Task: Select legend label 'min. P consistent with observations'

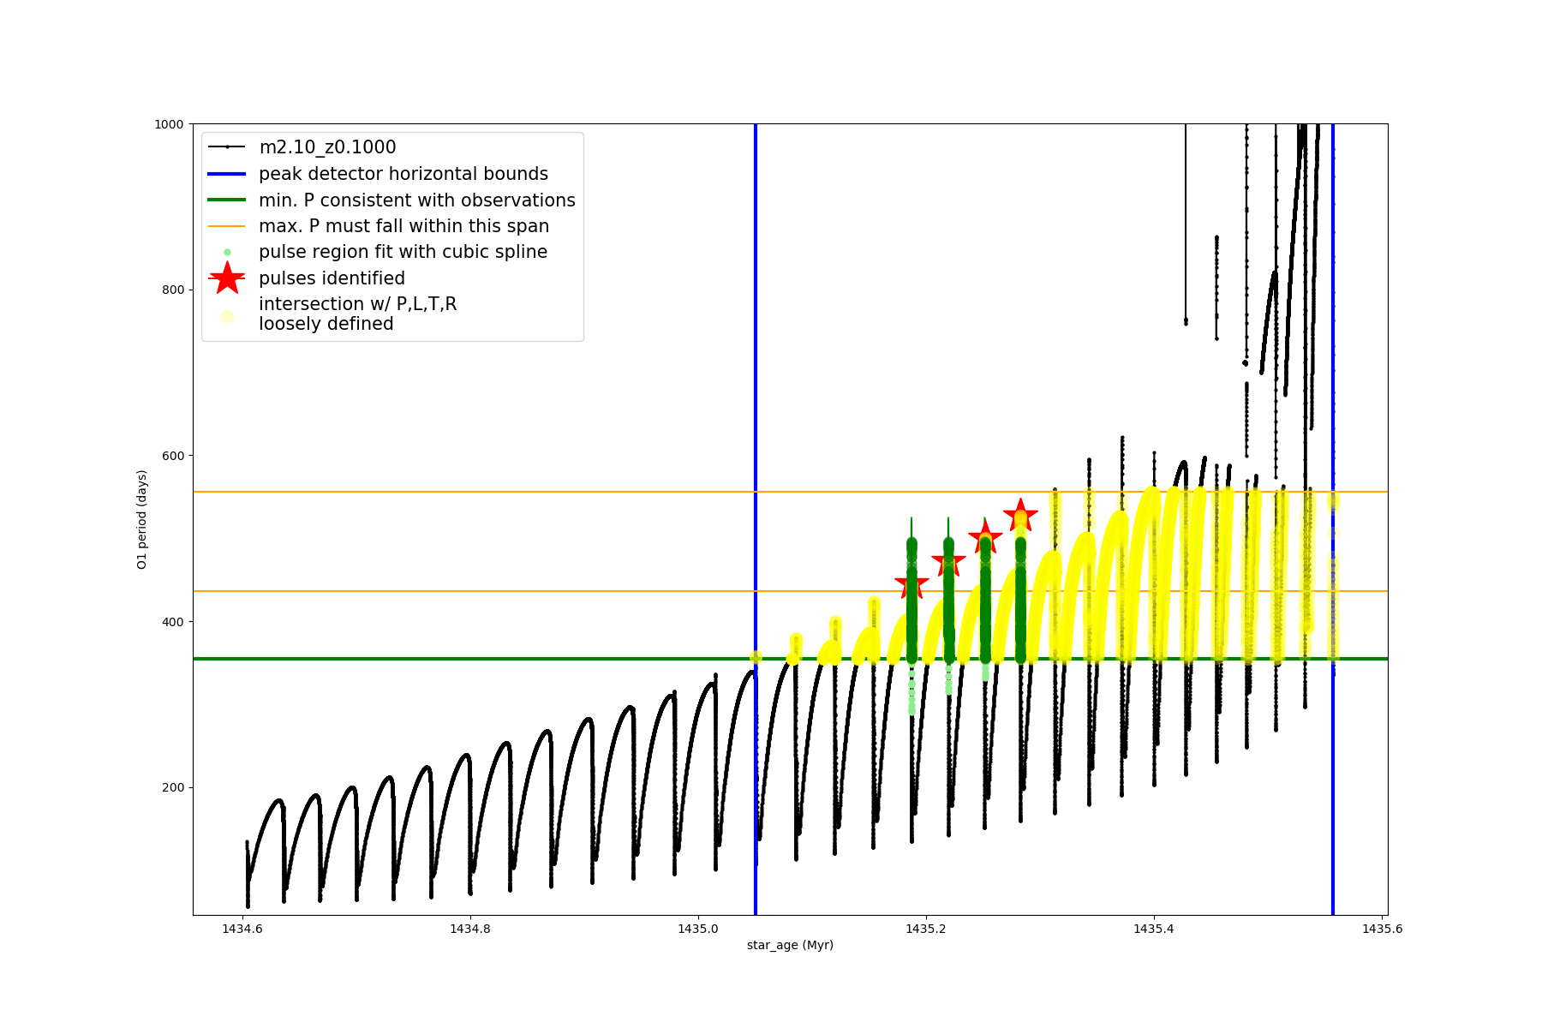Action: [x=416, y=200]
